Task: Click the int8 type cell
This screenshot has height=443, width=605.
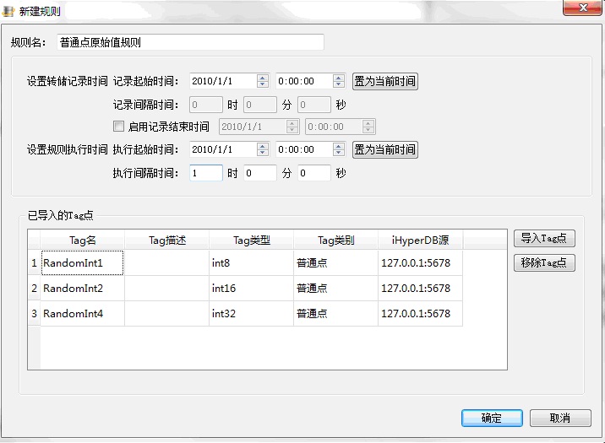Action: pyautogui.click(x=251, y=262)
